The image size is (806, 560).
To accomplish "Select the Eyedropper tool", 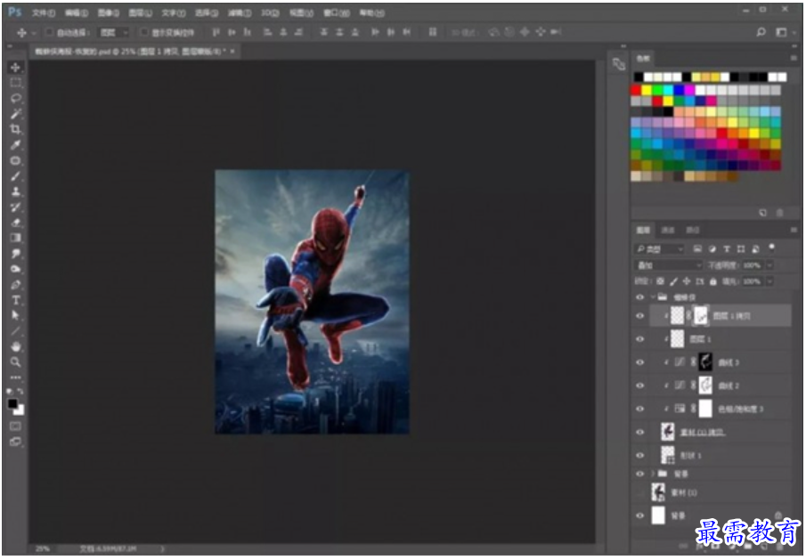I will [x=15, y=145].
